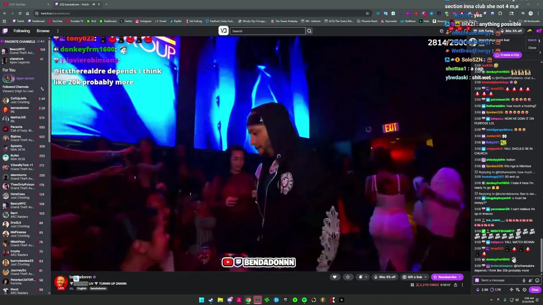Viewport: 543px width, 305px height.
Task: Reload the page
Action: [x=20, y=13]
